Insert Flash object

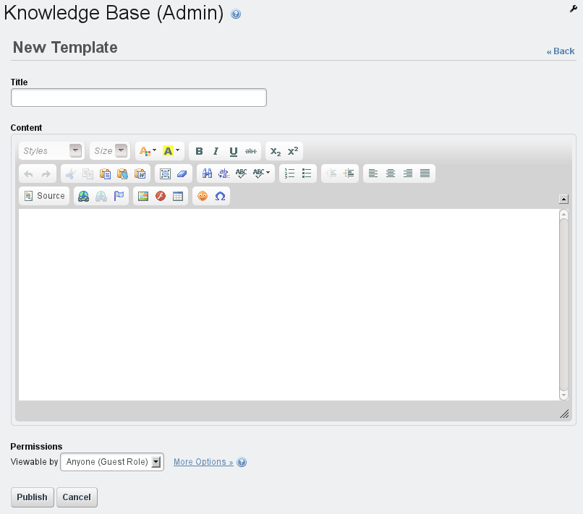[161, 196]
